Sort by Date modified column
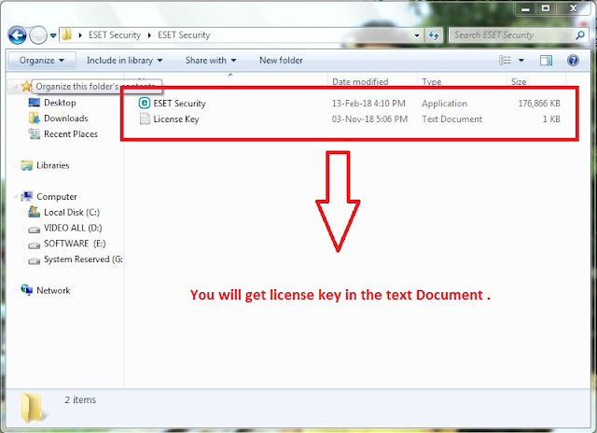597x433 pixels. coord(360,81)
